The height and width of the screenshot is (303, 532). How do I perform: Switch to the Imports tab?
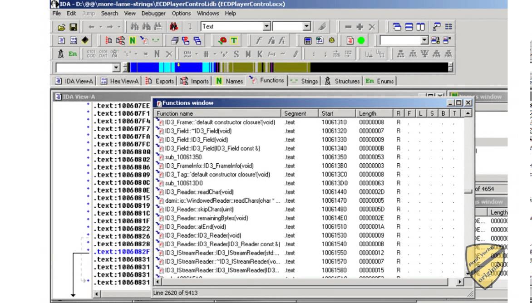pyautogui.click(x=195, y=81)
